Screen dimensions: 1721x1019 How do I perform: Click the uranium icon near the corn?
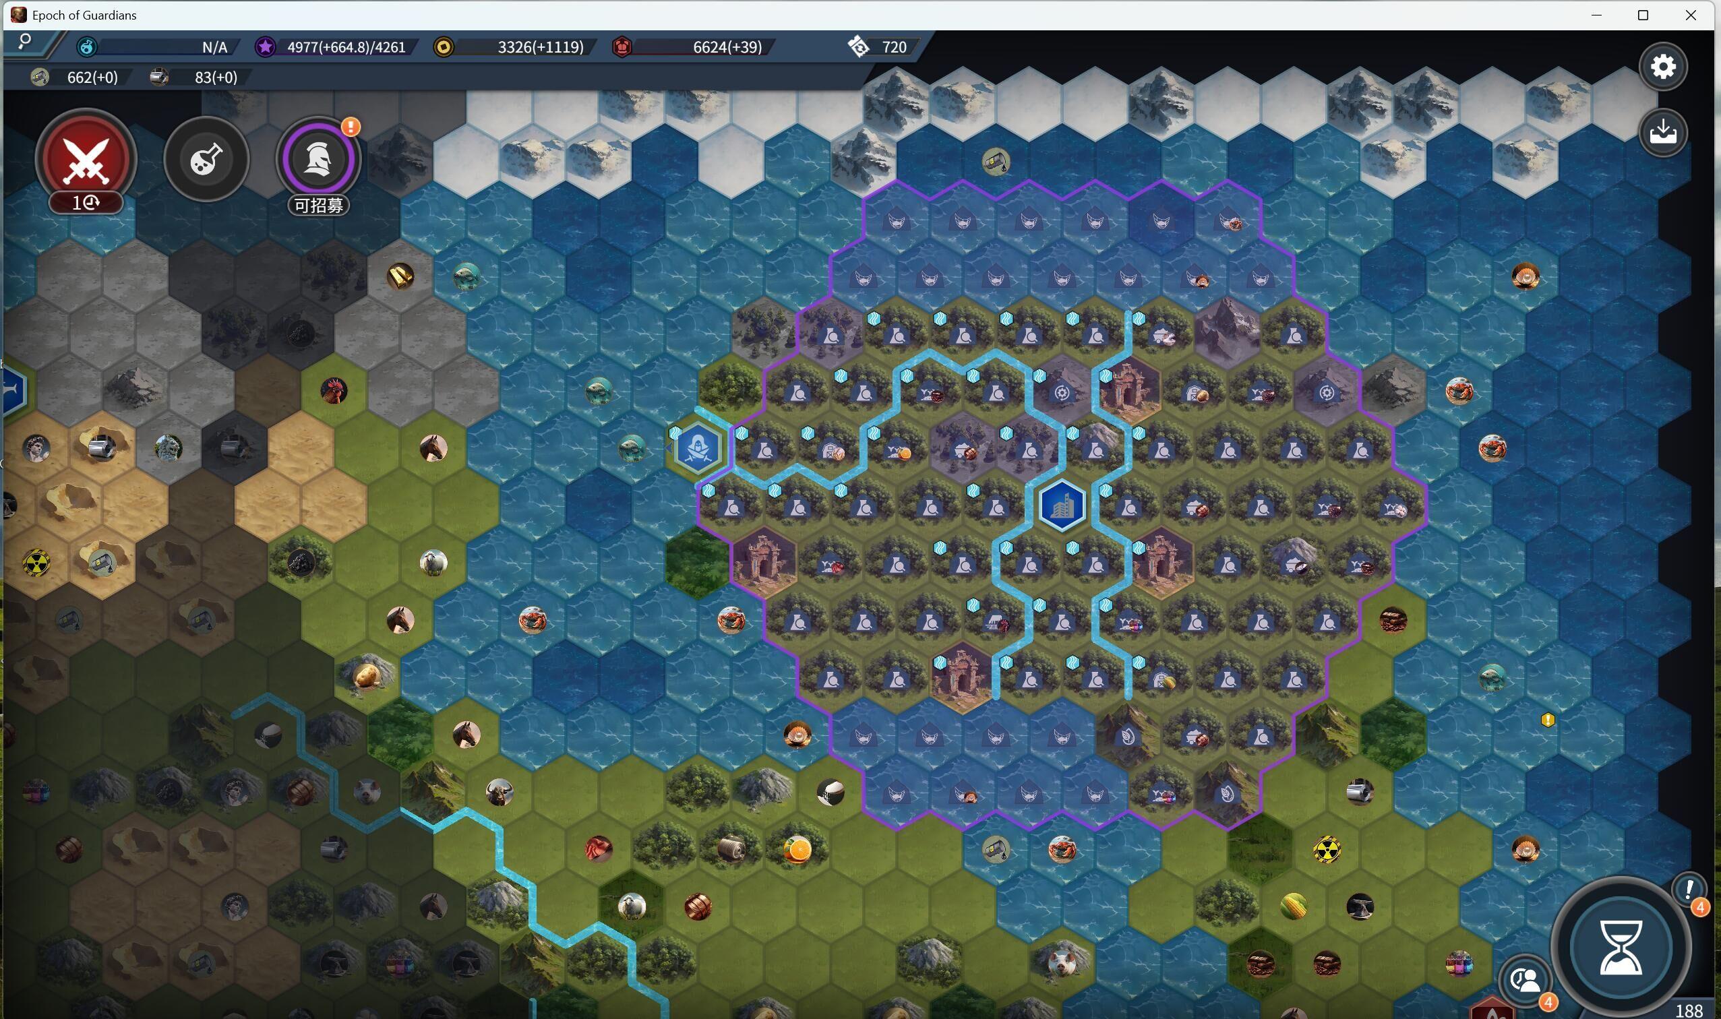(x=1327, y=850)
